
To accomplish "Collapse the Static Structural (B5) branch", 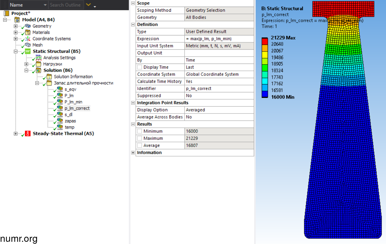I will coord(16,52).
